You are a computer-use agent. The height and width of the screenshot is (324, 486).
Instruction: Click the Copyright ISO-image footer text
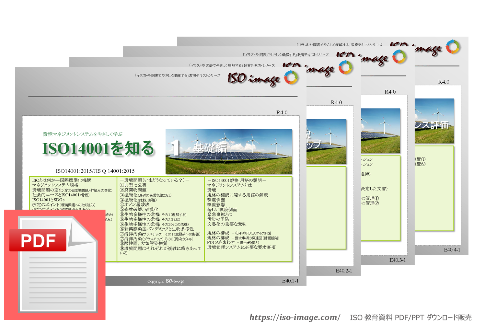165,281
